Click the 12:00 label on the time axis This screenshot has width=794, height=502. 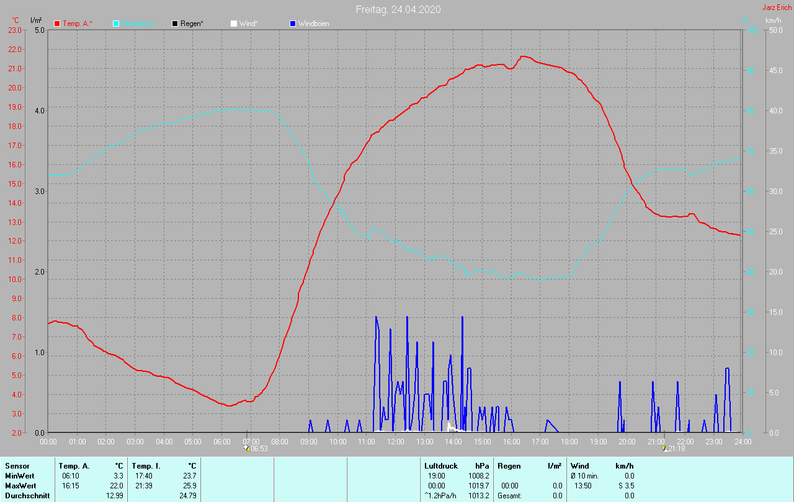coord(395,442)
